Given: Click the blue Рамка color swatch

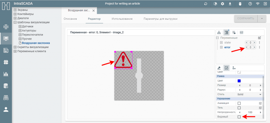Looking at the screenshot, I should (x=239, y=81).
